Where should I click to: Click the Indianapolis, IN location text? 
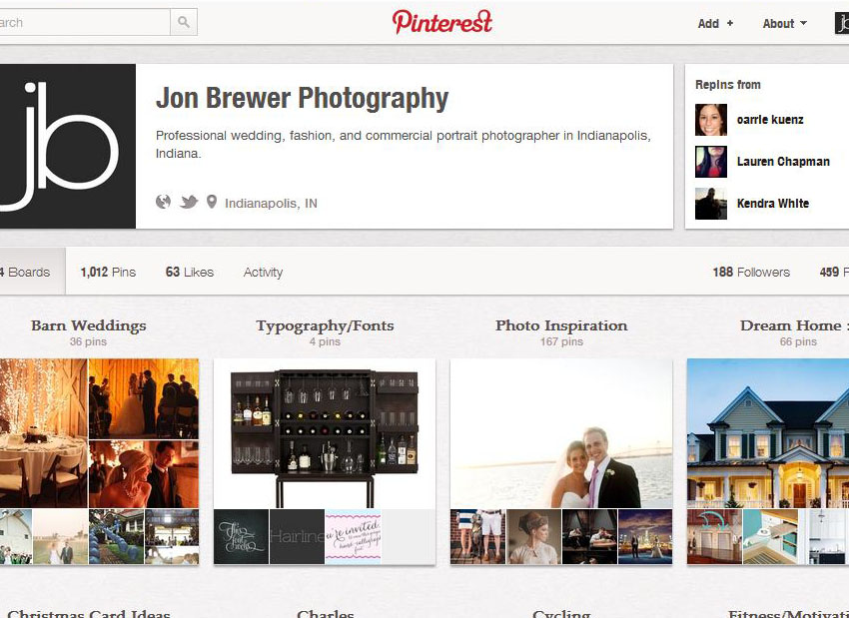coord(272,204)
